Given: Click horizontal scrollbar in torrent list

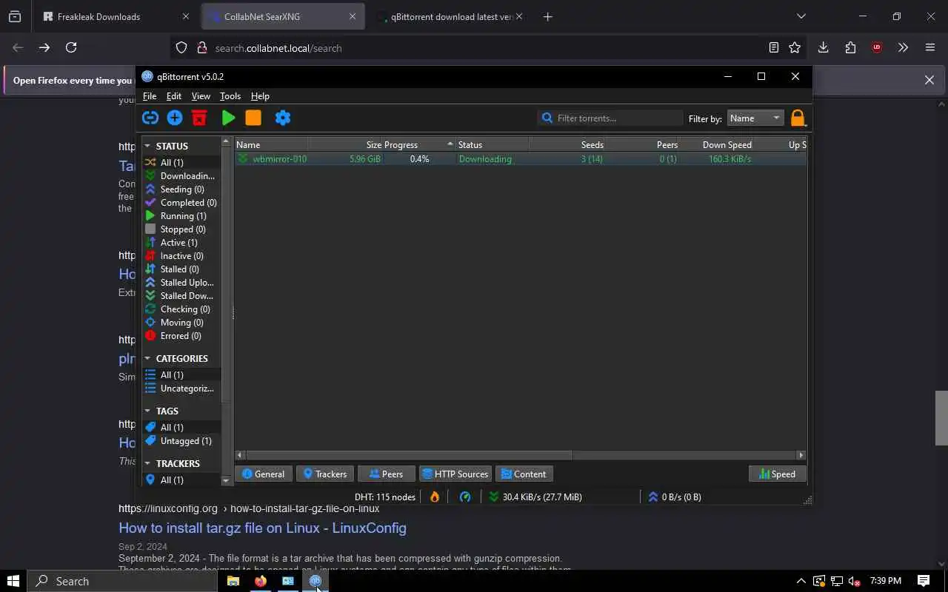Looking at the screenshot, I should [409, 455].
